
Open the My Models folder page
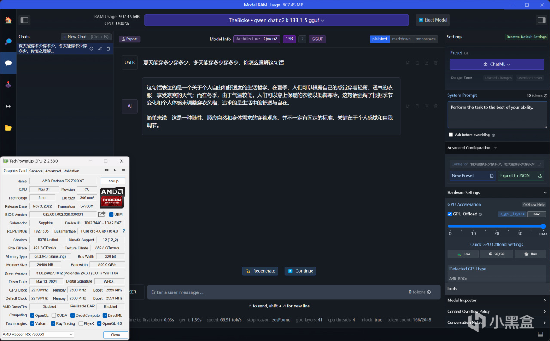[8, 128]
